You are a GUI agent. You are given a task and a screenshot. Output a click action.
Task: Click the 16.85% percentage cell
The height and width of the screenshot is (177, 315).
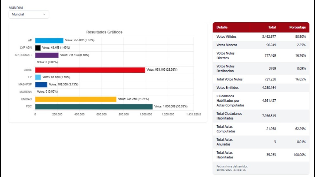[x=301, y=79]
